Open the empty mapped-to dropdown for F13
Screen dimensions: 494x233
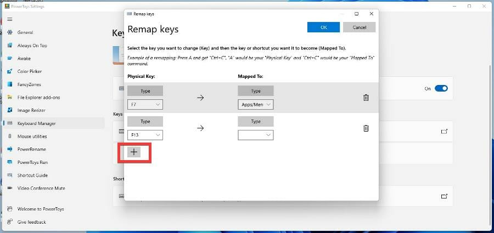255,135
